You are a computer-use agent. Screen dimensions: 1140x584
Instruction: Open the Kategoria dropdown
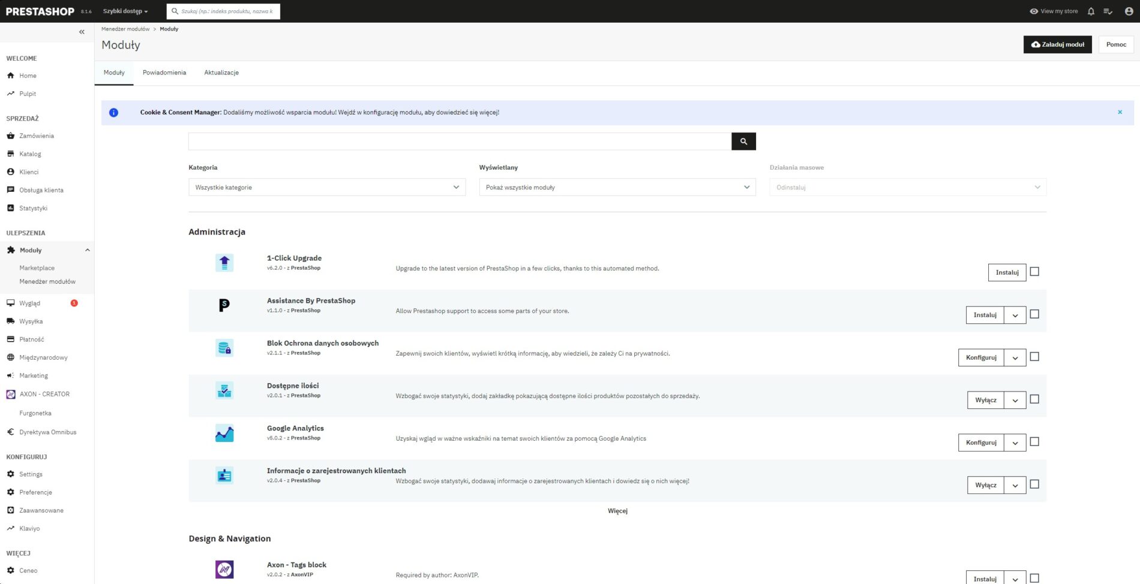(x=327, y=187)
